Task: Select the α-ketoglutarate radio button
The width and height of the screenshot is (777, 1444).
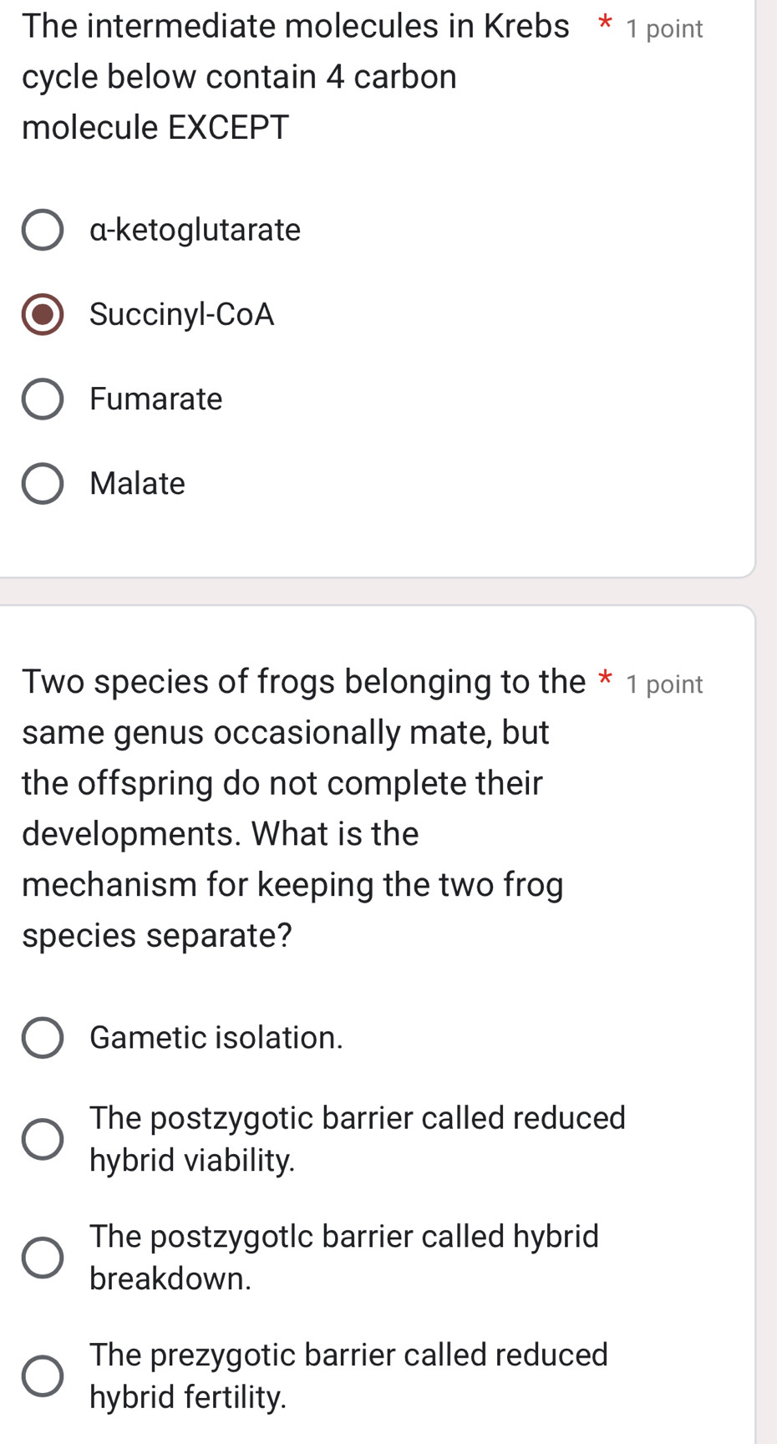Action: [43, 230]
